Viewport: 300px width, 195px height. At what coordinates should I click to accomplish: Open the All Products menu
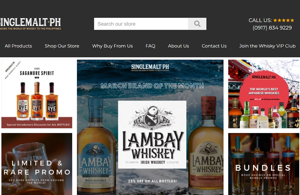point(18,46)
